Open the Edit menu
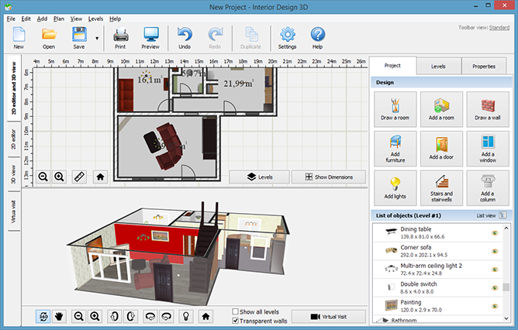 [26, 19]
